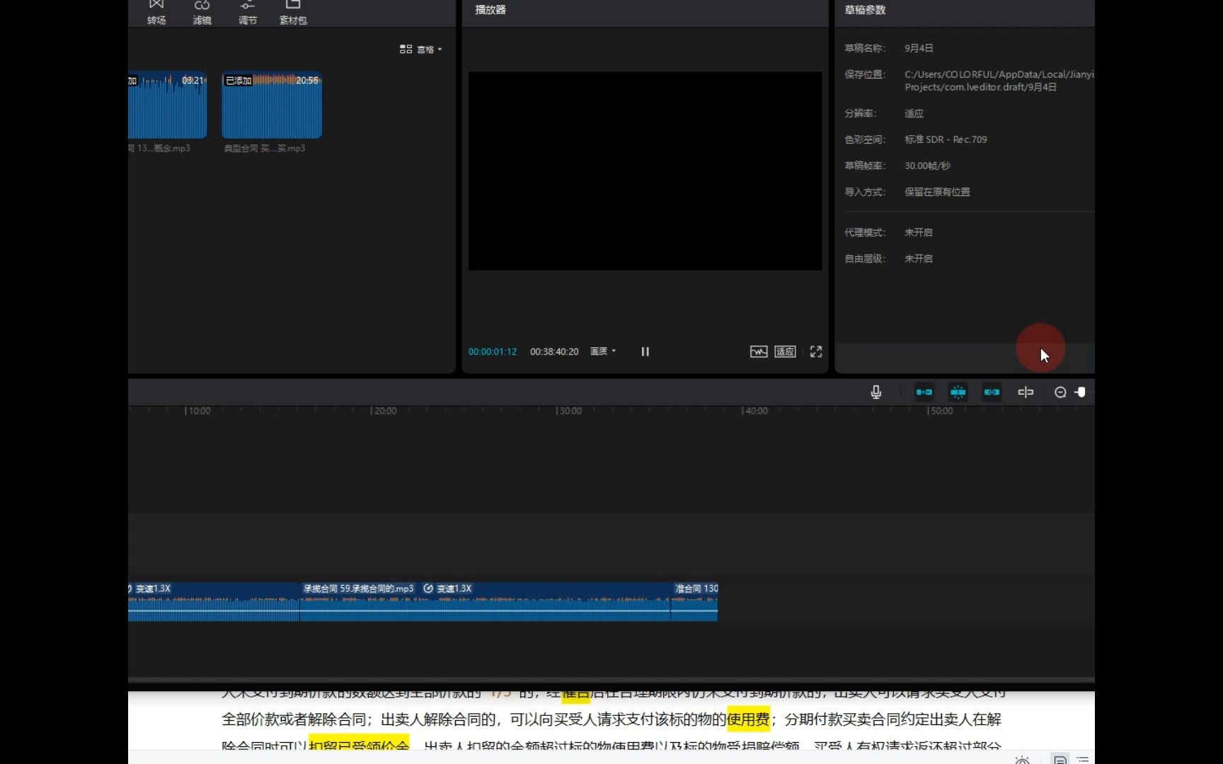1223x764 pixels.
Task: Pause playback in the player
Action: pos(645,352)
